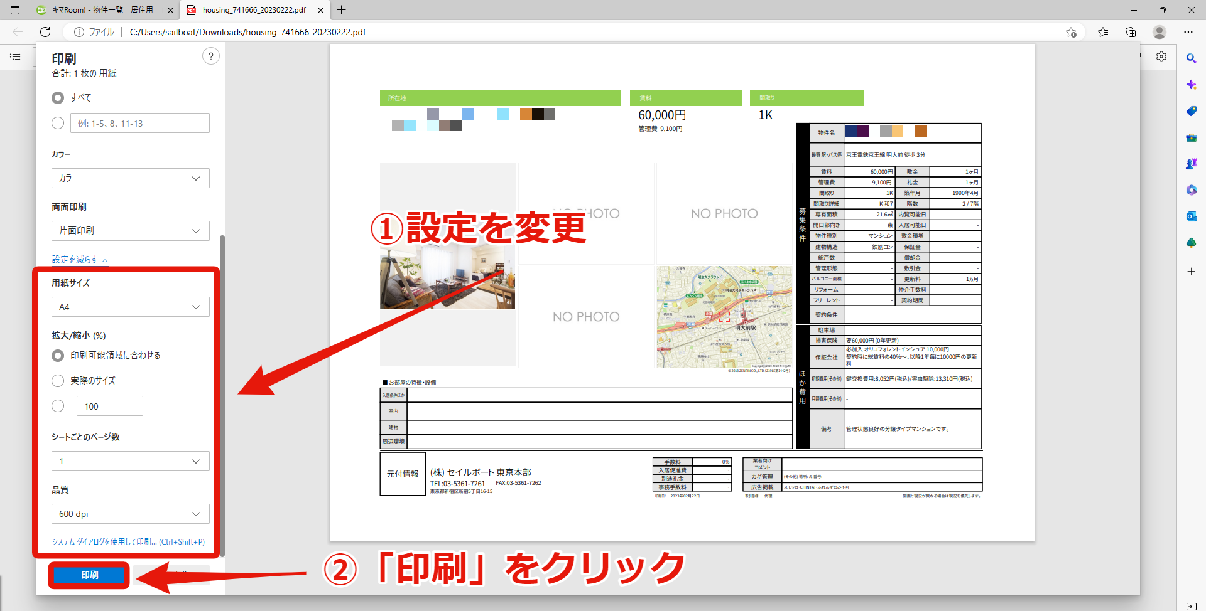Open the Tools briefcase sidebar icon

[x=1191, y=137]
